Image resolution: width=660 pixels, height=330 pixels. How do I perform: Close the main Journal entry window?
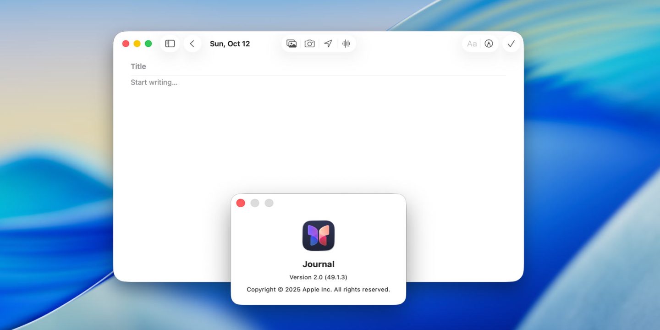pyautogui.click(x=126, y=44)
